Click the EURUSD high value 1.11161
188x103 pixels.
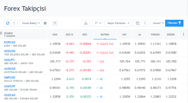pos(155,44)
